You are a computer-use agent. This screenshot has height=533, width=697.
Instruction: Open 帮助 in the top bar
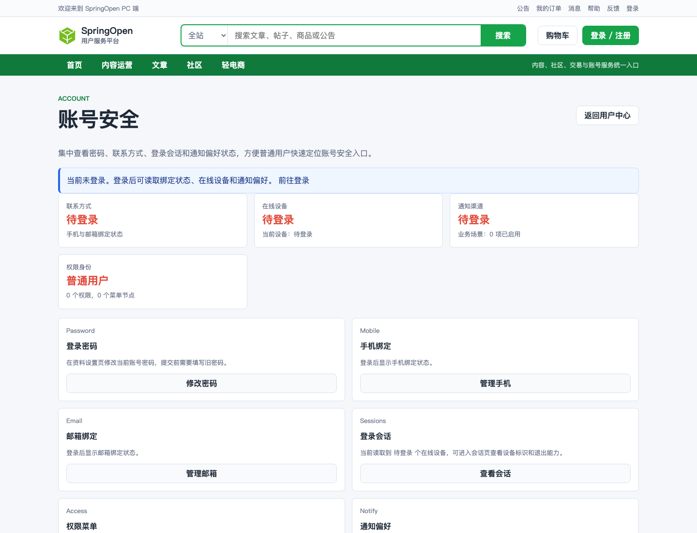[594, 8]
